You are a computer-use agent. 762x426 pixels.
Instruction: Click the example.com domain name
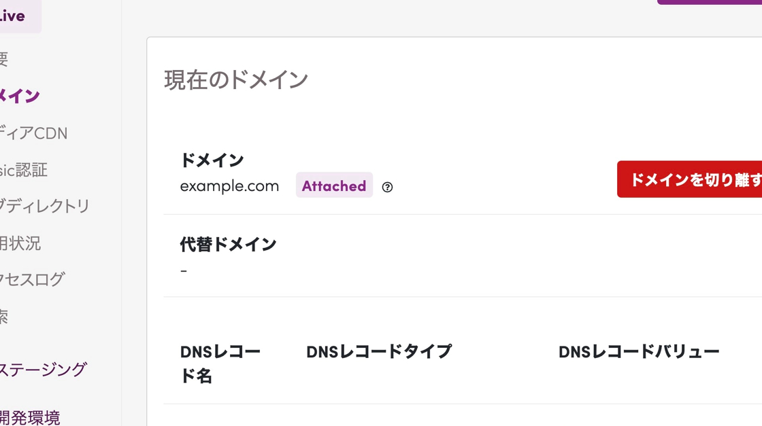[229, 186]
